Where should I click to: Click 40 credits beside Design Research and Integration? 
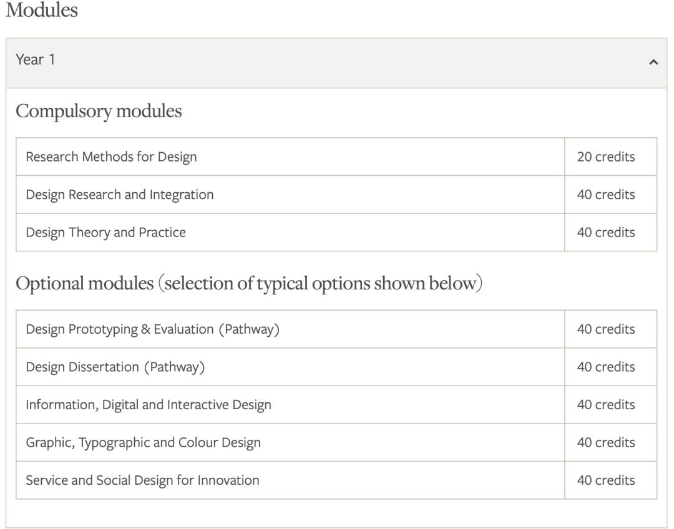click(x=606, y=195)
